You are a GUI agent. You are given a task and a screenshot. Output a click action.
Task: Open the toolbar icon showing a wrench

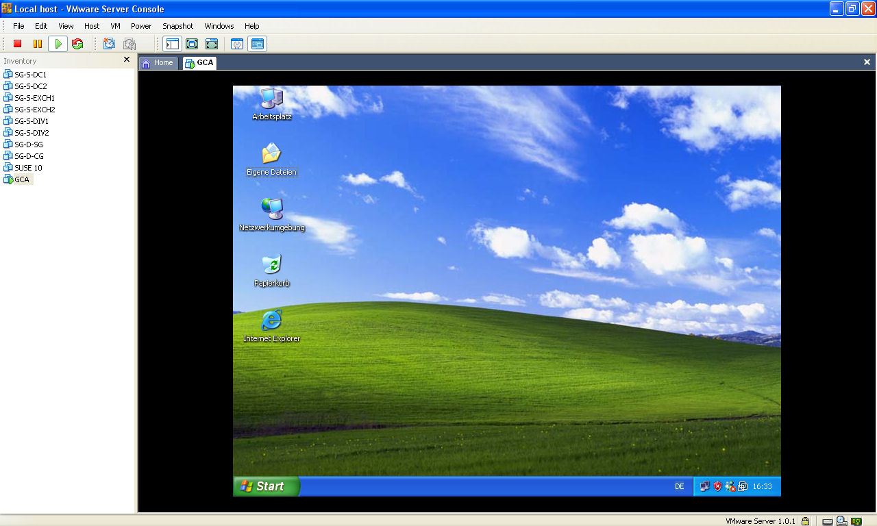click(237, 44)
